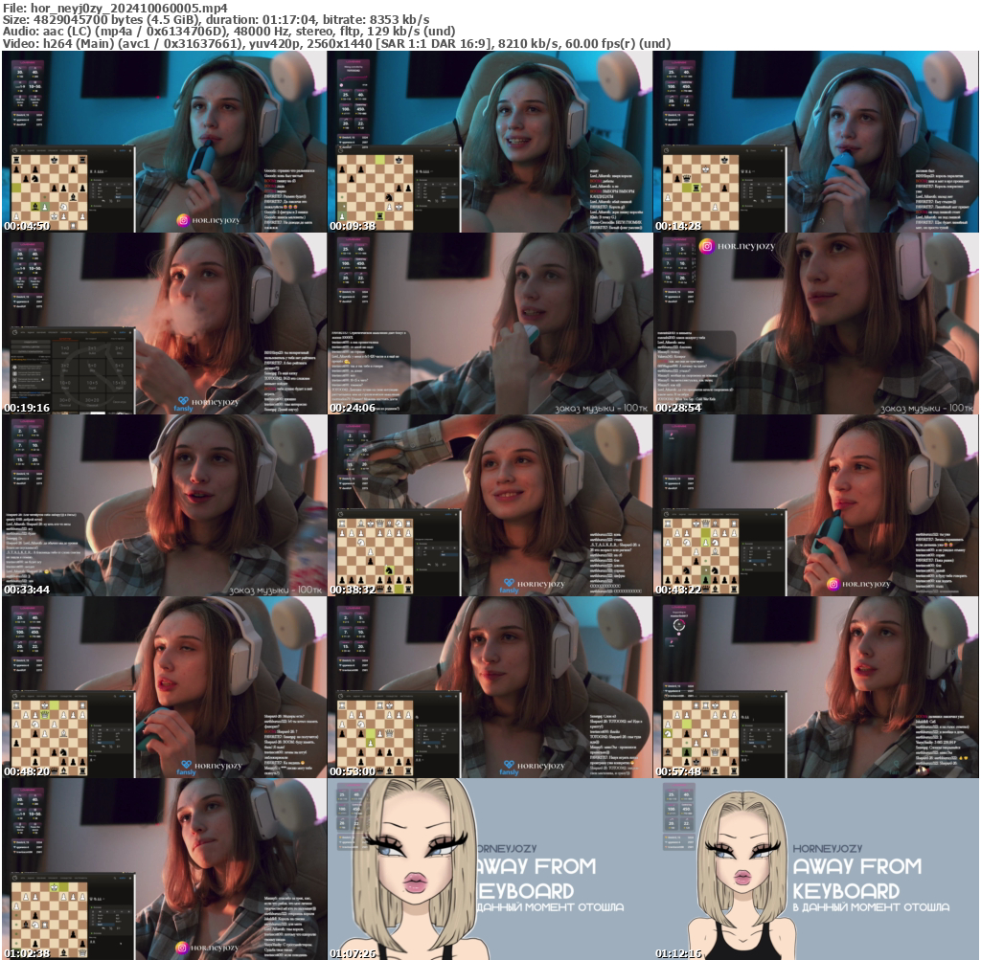The image size is (981, 960).
Task: Switch to the second browser tab
Action: click(x=22, y=145)
